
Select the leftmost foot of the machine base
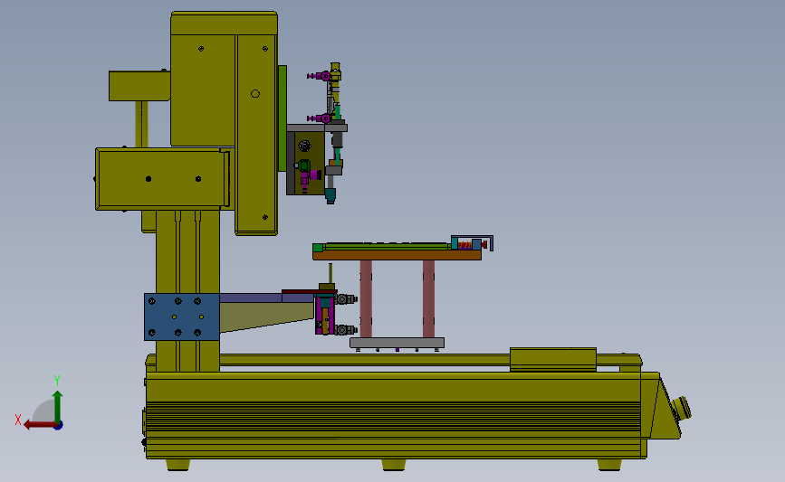[x=177, y=465]
